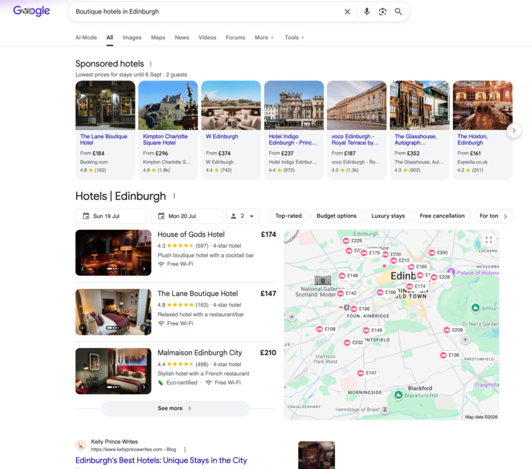532x469 pixels.
Task: Show next photo of House of Gods Hotel
Action: coord(144,269)
